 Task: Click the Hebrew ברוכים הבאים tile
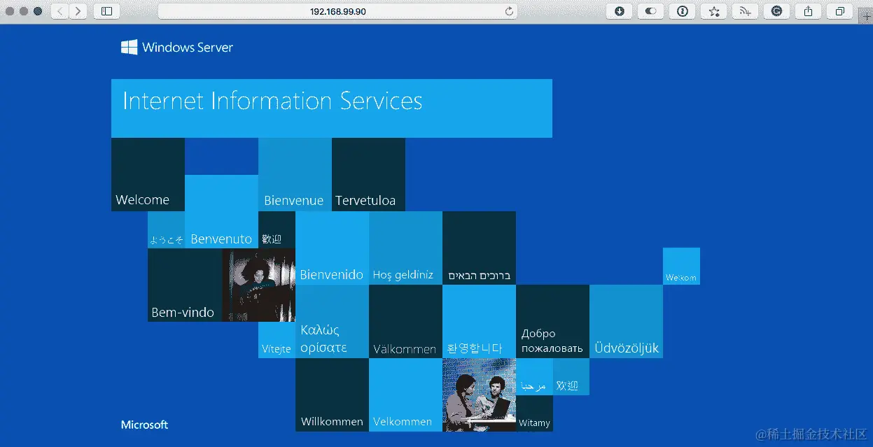(479, 248)
